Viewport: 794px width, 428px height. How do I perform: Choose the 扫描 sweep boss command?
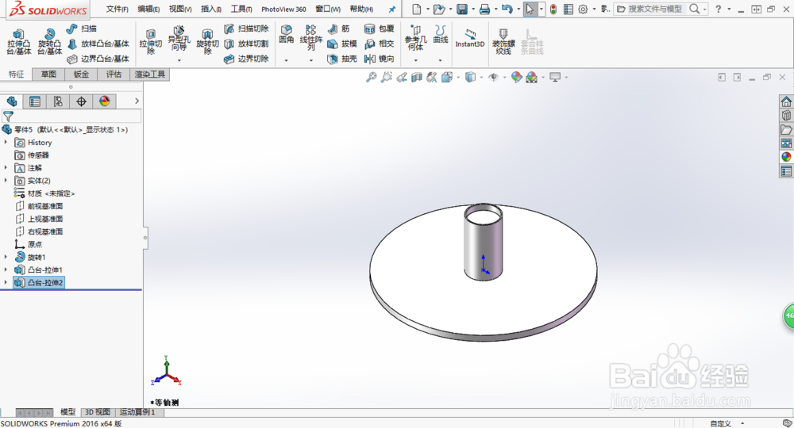82,29
